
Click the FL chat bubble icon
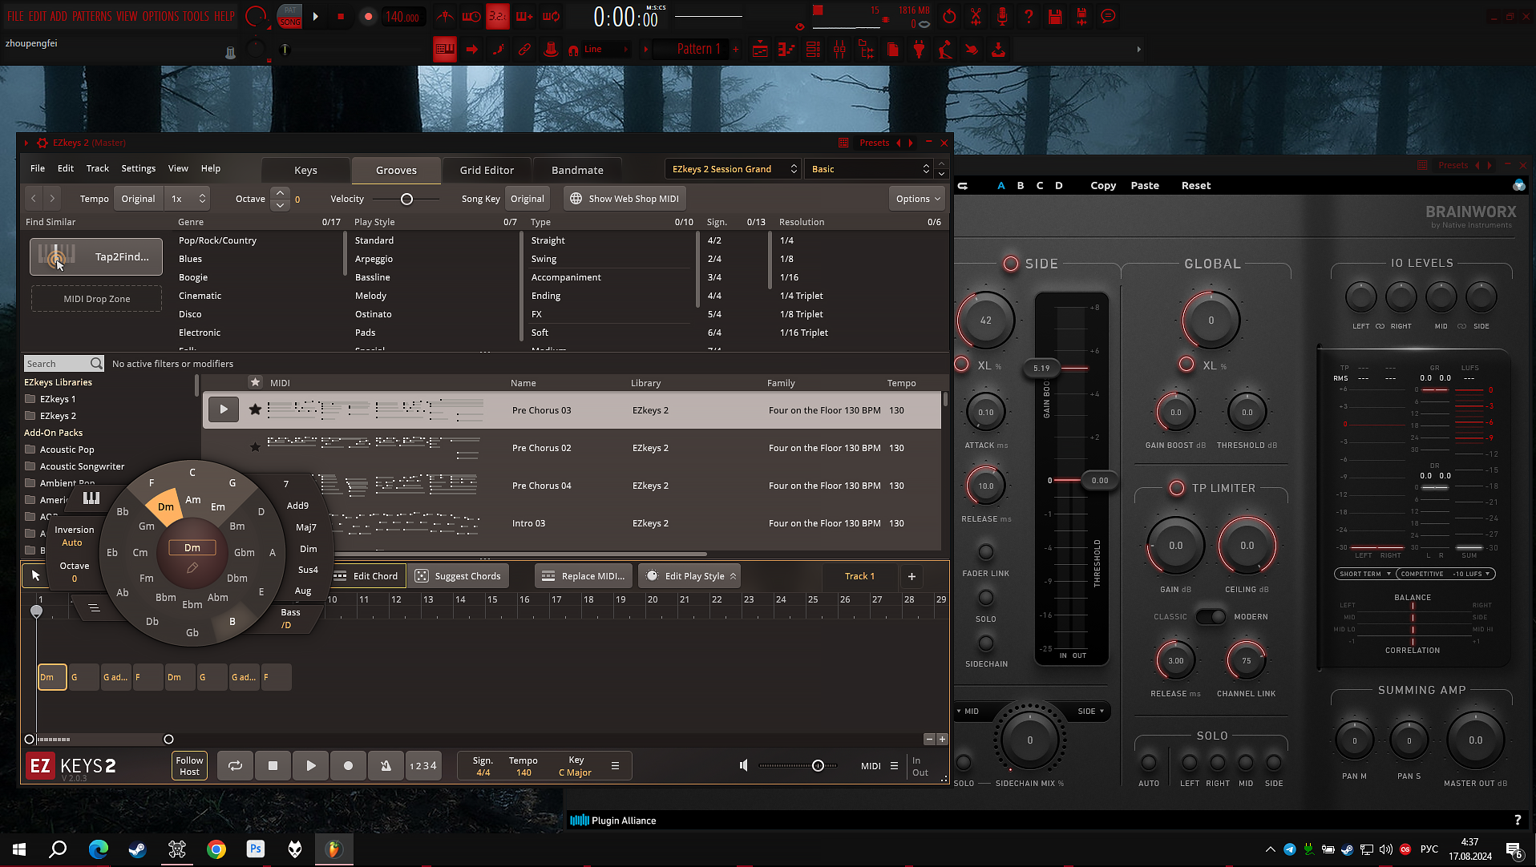1108,16
